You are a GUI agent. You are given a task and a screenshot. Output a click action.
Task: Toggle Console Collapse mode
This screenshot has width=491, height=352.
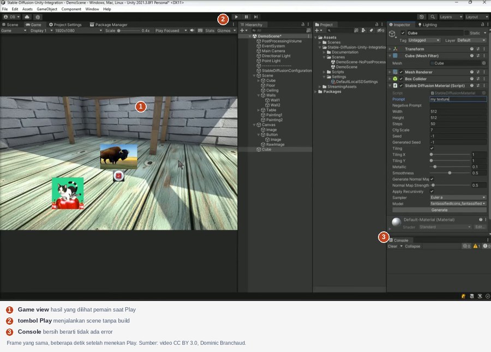click(x=412, y=246)
